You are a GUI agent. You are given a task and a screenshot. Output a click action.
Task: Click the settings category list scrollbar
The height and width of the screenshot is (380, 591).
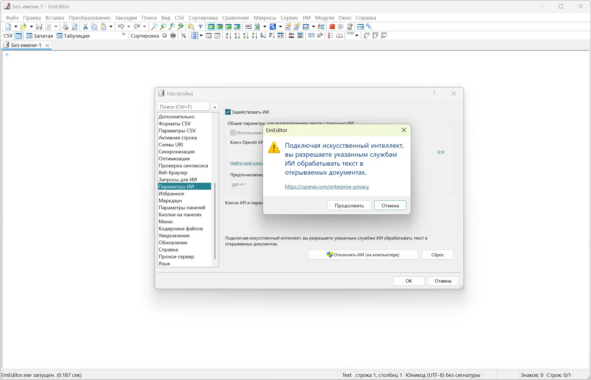point(215,221)
